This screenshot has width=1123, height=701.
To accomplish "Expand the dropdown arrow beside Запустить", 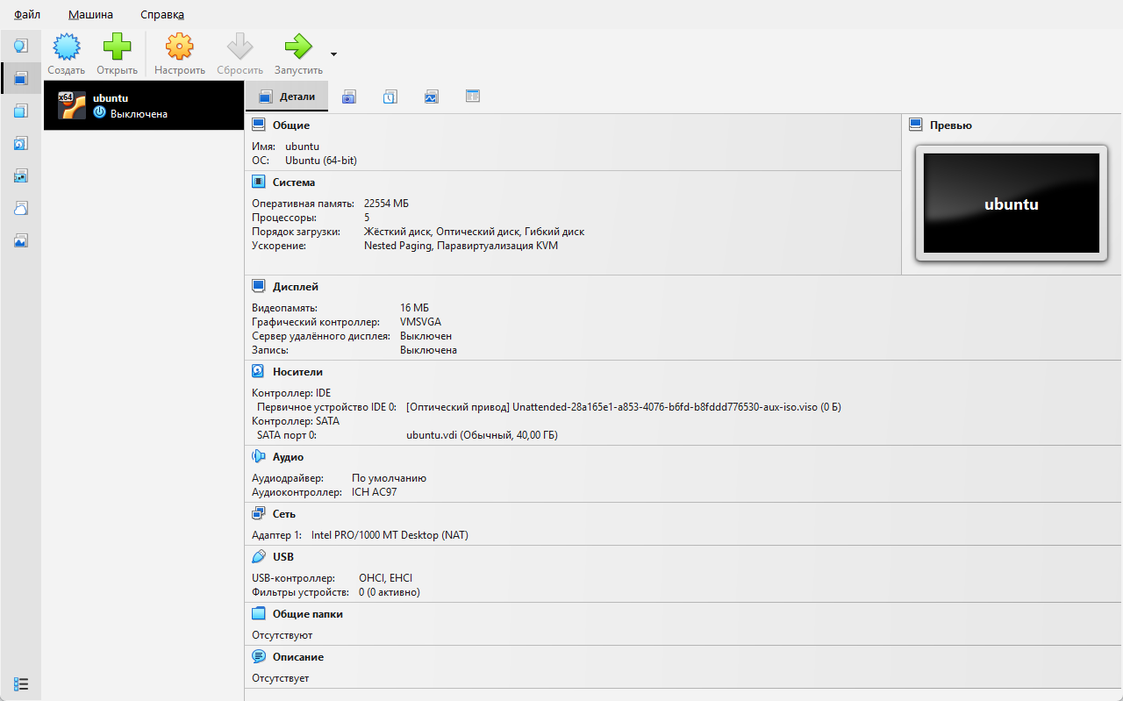I will pos(333,54).
